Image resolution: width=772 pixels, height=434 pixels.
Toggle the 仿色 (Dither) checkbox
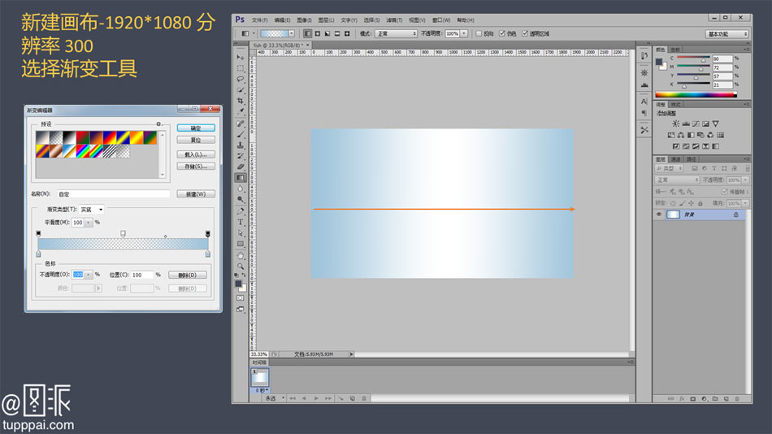tap(502, 33)
